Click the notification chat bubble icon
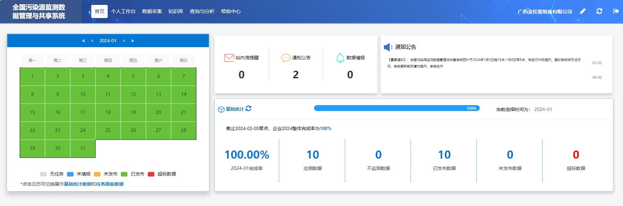The height and width of the screenshot is (206, 623). pyautogui.click(x=286, y=58)
